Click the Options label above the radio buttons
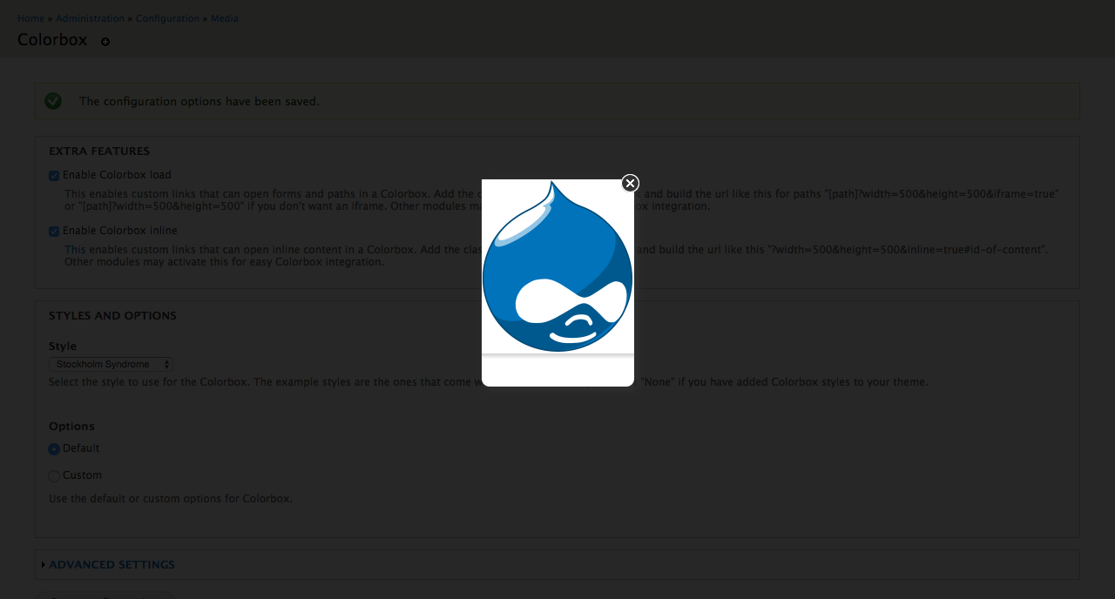 coord(71,427)
